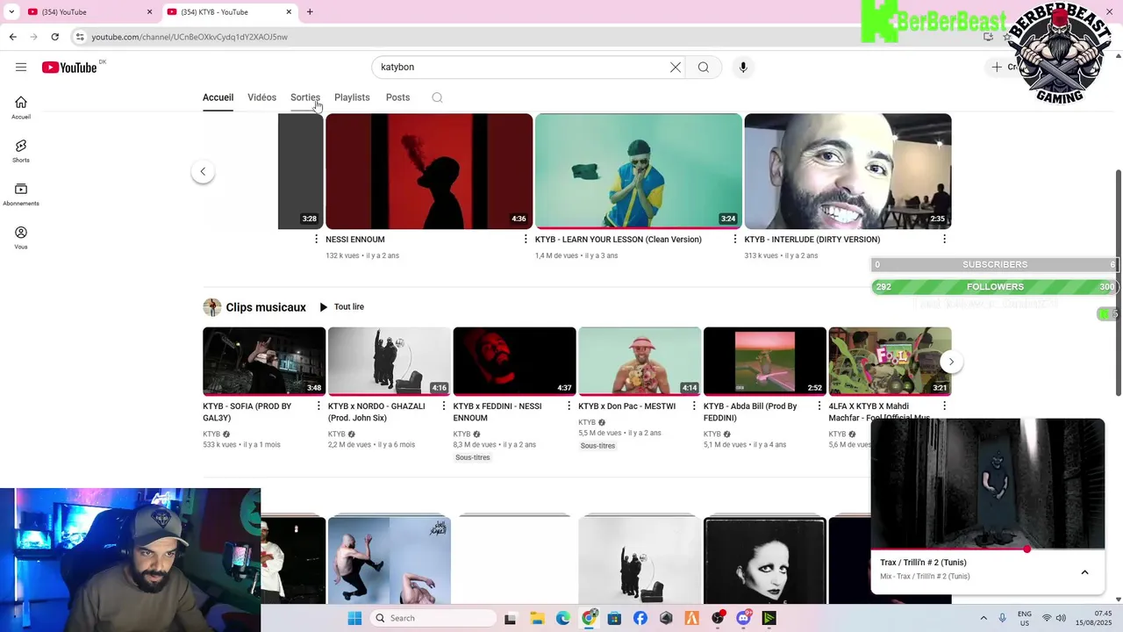Open the GHAZALI video thumbnail
Viewport: 1123px width, 632px height.
pyautogui.click(x=390, y=362)
